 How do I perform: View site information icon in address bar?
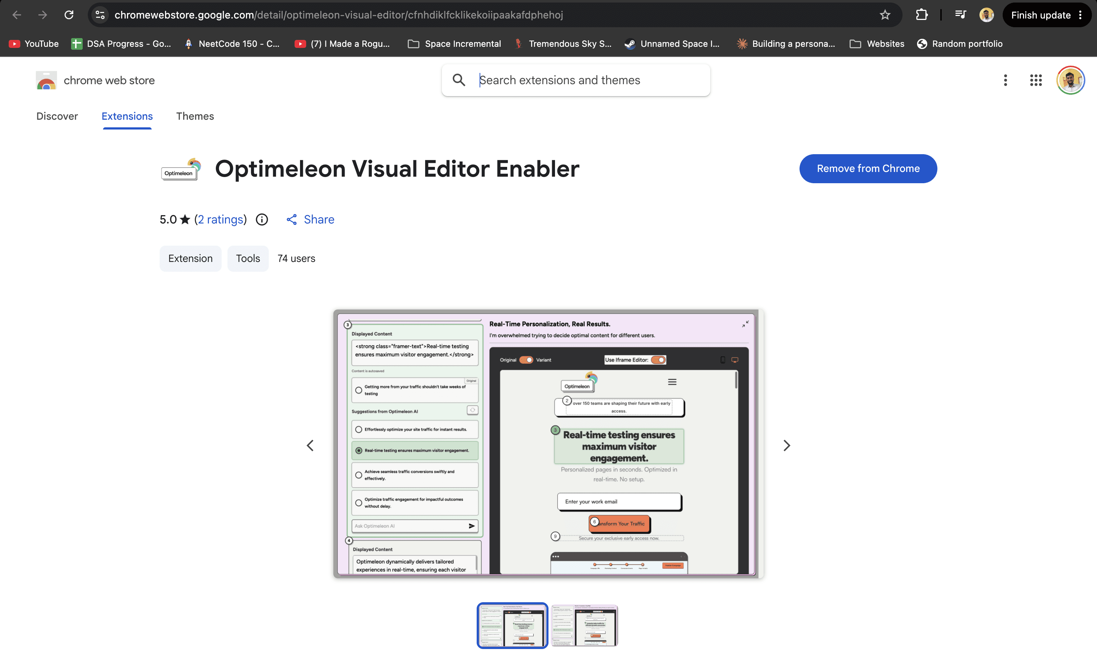click(x=100, y=15)
